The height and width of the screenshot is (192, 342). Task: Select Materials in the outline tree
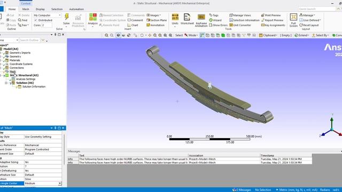(x=14, y=60)
